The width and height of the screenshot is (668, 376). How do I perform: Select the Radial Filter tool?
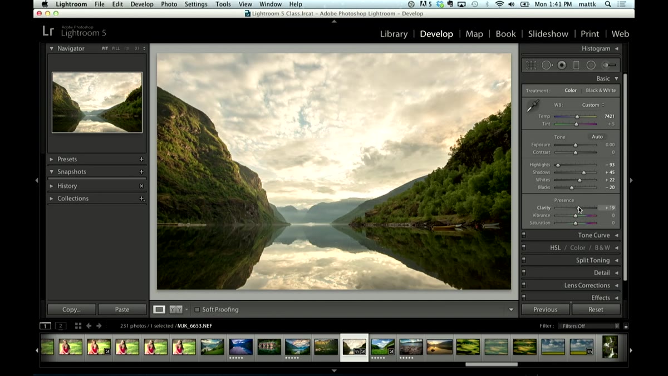[591, 65]
